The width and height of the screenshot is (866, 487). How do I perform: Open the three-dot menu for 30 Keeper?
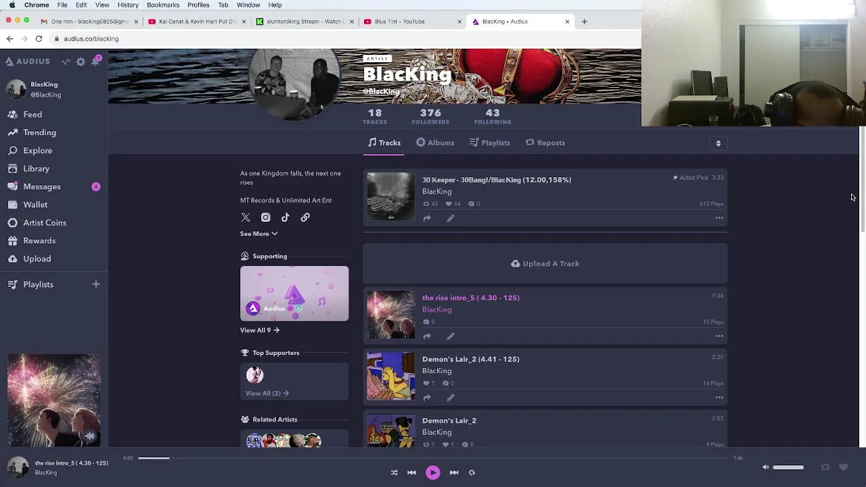(719, 218)
